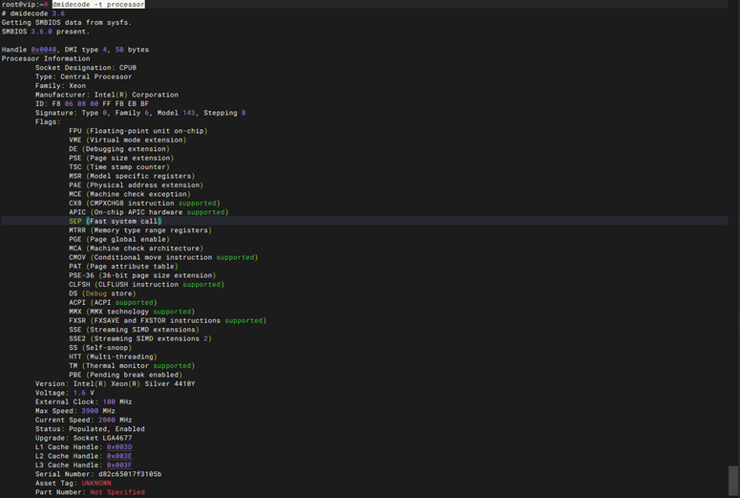This screenshot has width=740, height=498.
Task: Select the 'Processor Information' heading
Action: pos(46,58)
